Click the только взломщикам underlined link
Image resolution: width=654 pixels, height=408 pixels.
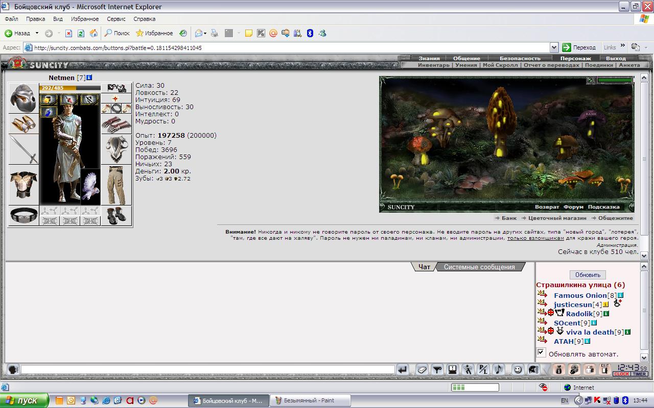pos(535,238)
